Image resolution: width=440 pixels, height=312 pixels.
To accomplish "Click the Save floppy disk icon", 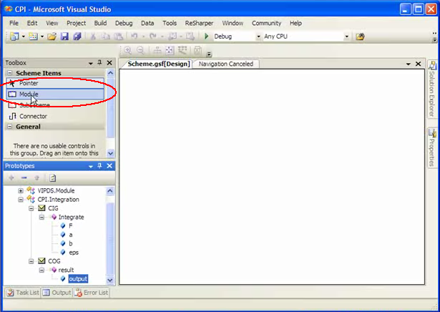I will pos(64,36).
